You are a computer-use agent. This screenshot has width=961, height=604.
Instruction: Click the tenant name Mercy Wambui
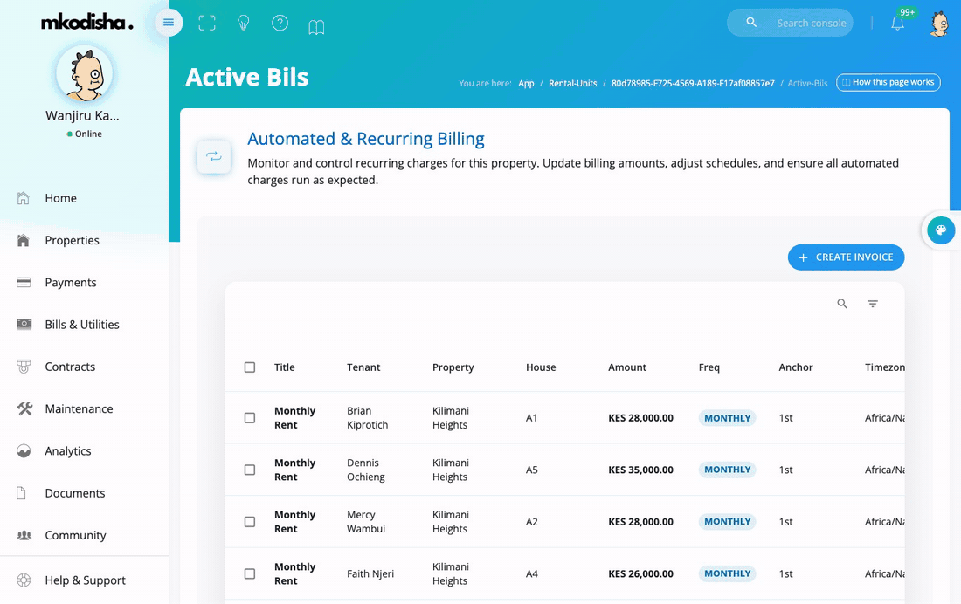click(366, 522)
